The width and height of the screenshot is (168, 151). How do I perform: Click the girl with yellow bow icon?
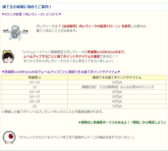tap(8, 57)
